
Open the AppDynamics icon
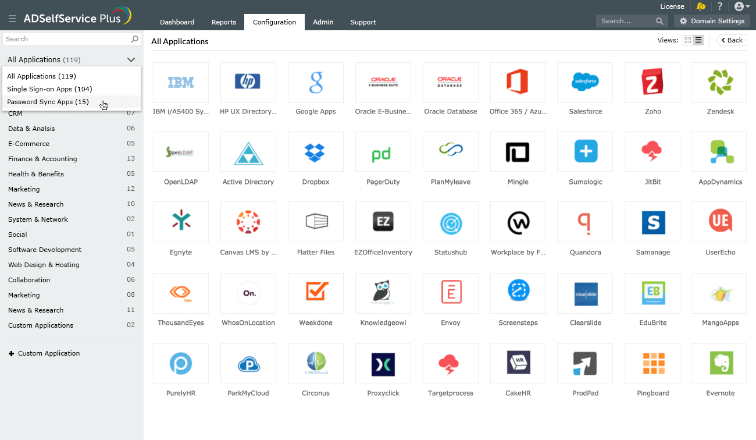pyautogui.click(x=719, y=152)
